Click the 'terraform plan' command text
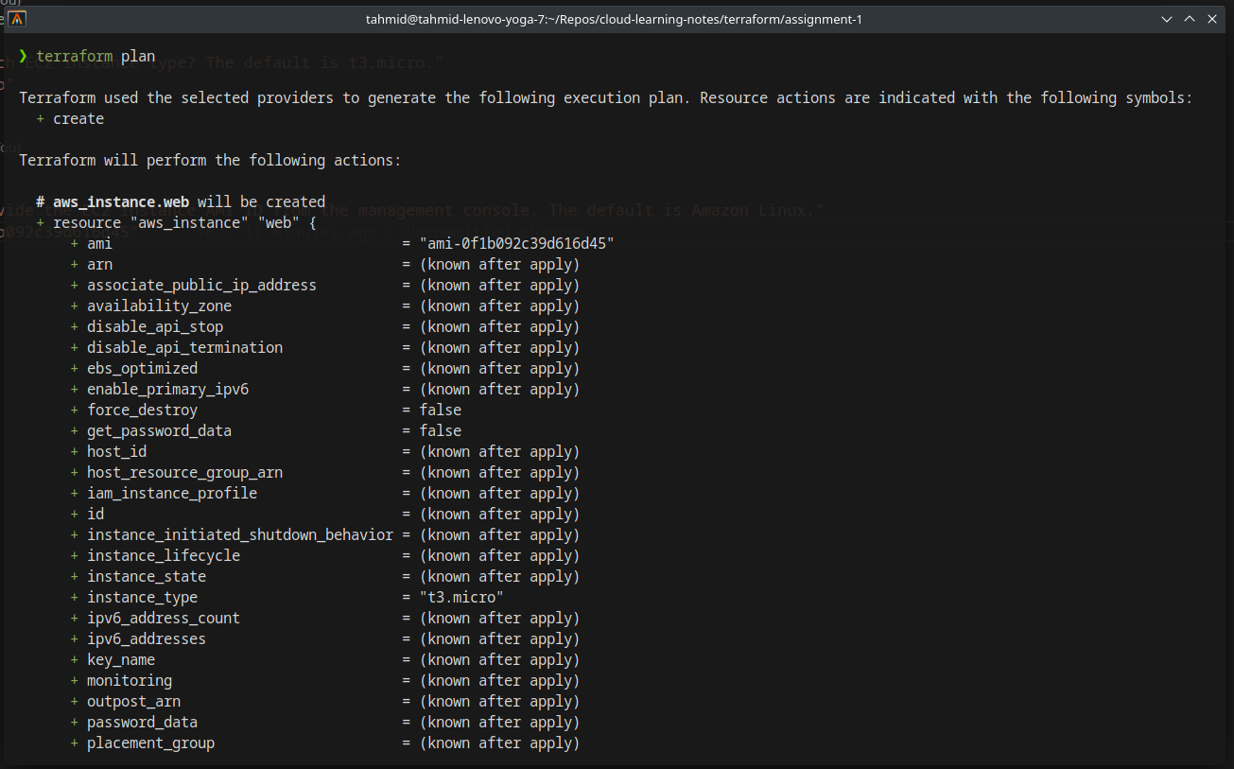 [96, 57]
